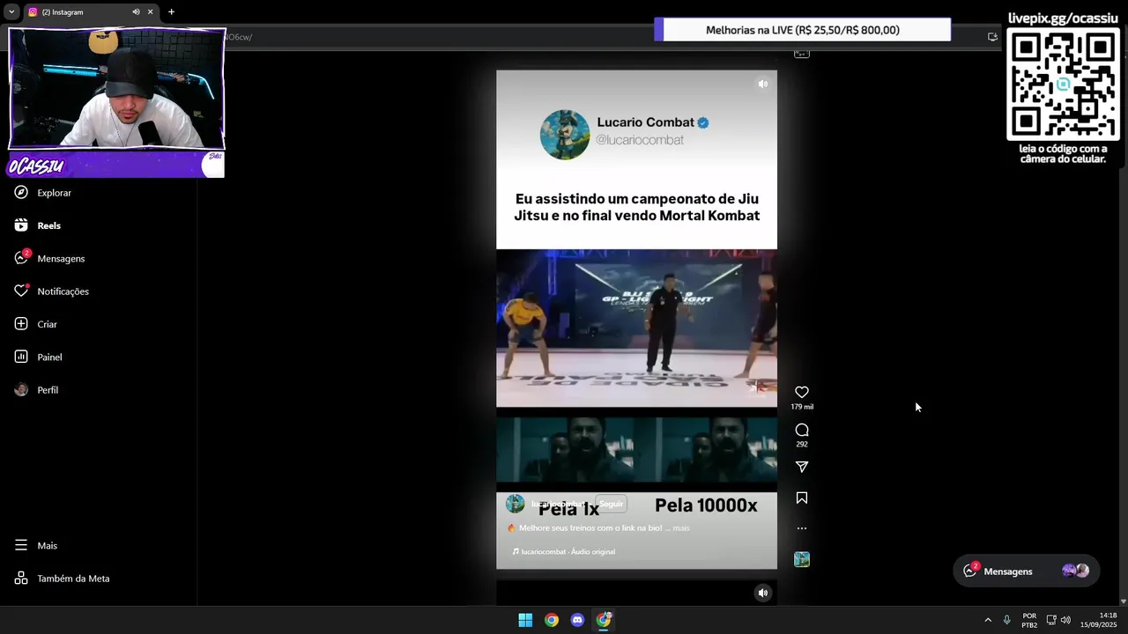Play the Jiu Jitsu reel video
This screenshot has height=634, width=1128.
636,328
